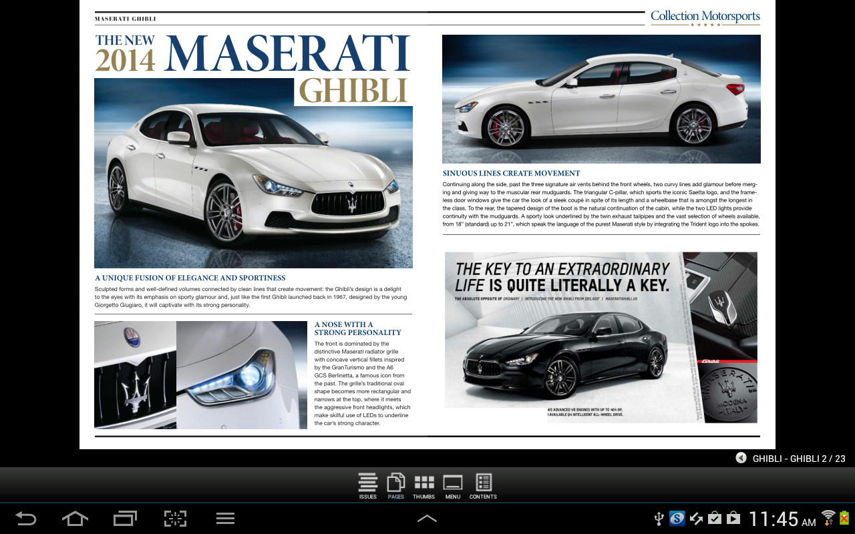Open the Issues library
This screenshot has height=534, width=855.
pos(368,486)
